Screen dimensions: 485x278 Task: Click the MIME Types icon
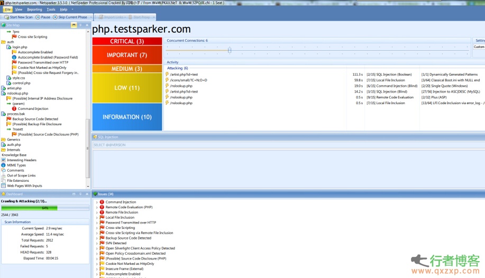point(3,165)
